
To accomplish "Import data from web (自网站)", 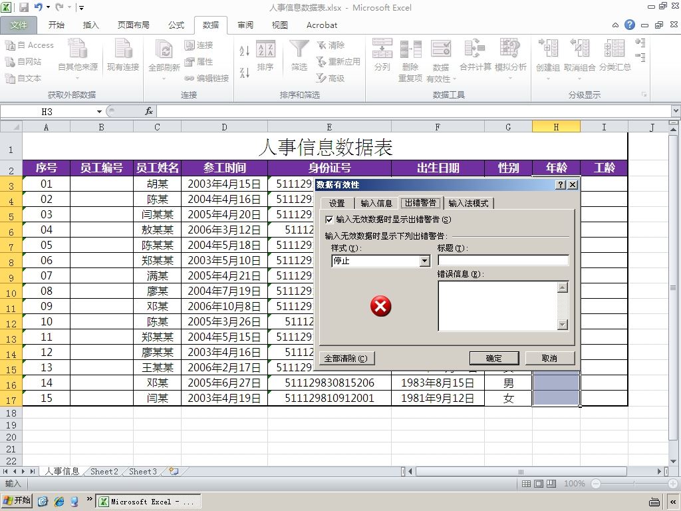I will coord(23,61).
